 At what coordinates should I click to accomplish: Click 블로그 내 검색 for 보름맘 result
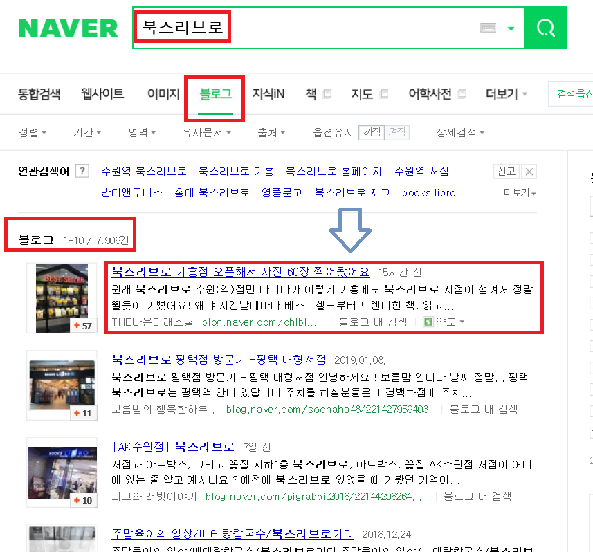483,410
